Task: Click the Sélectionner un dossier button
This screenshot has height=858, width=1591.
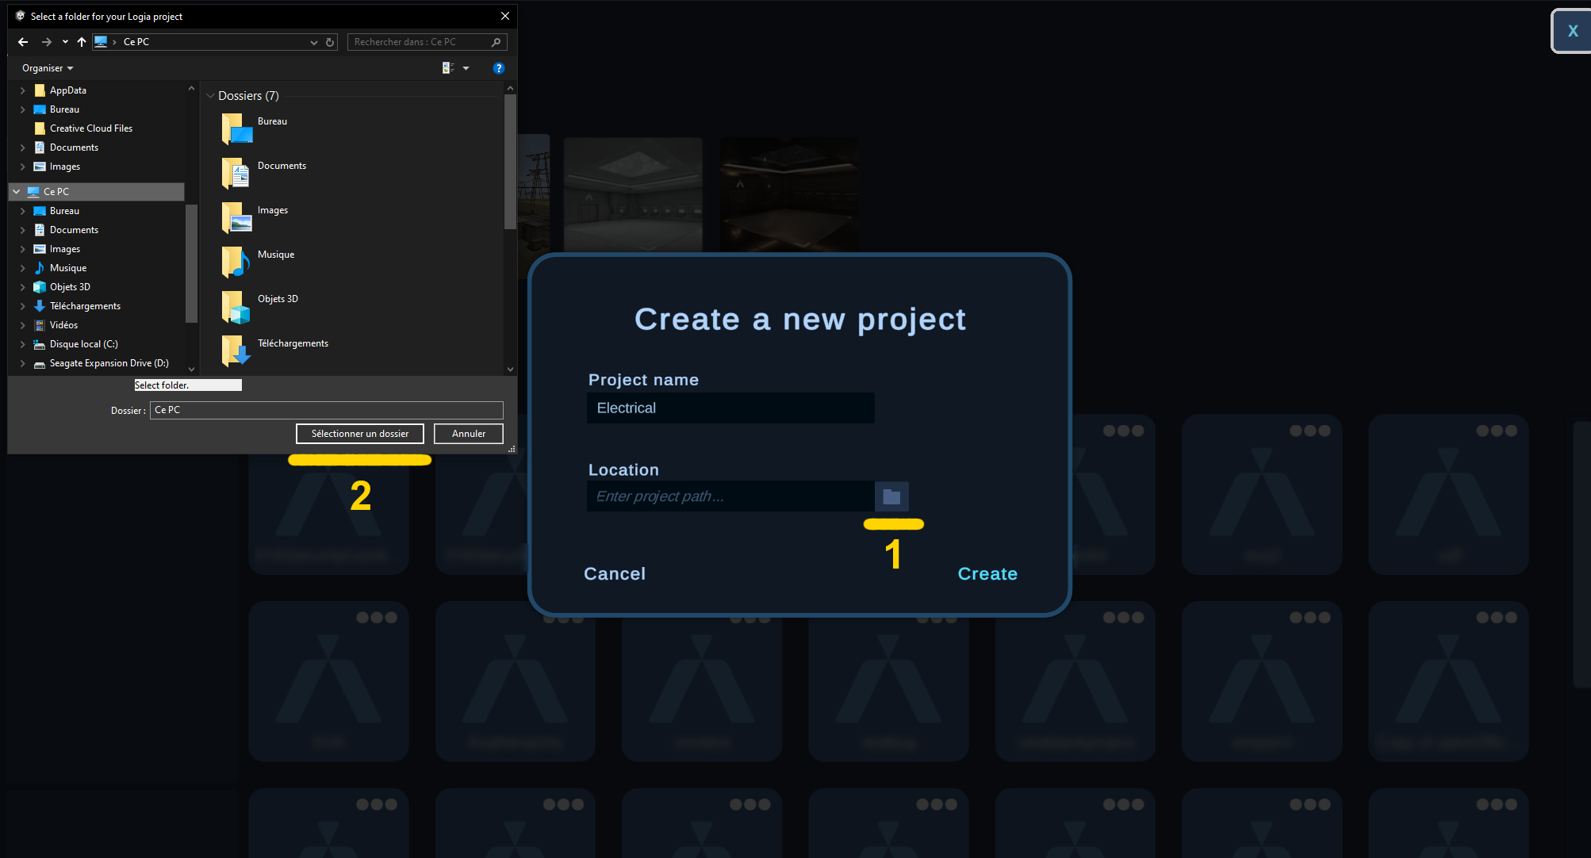Action: [359, 434]
